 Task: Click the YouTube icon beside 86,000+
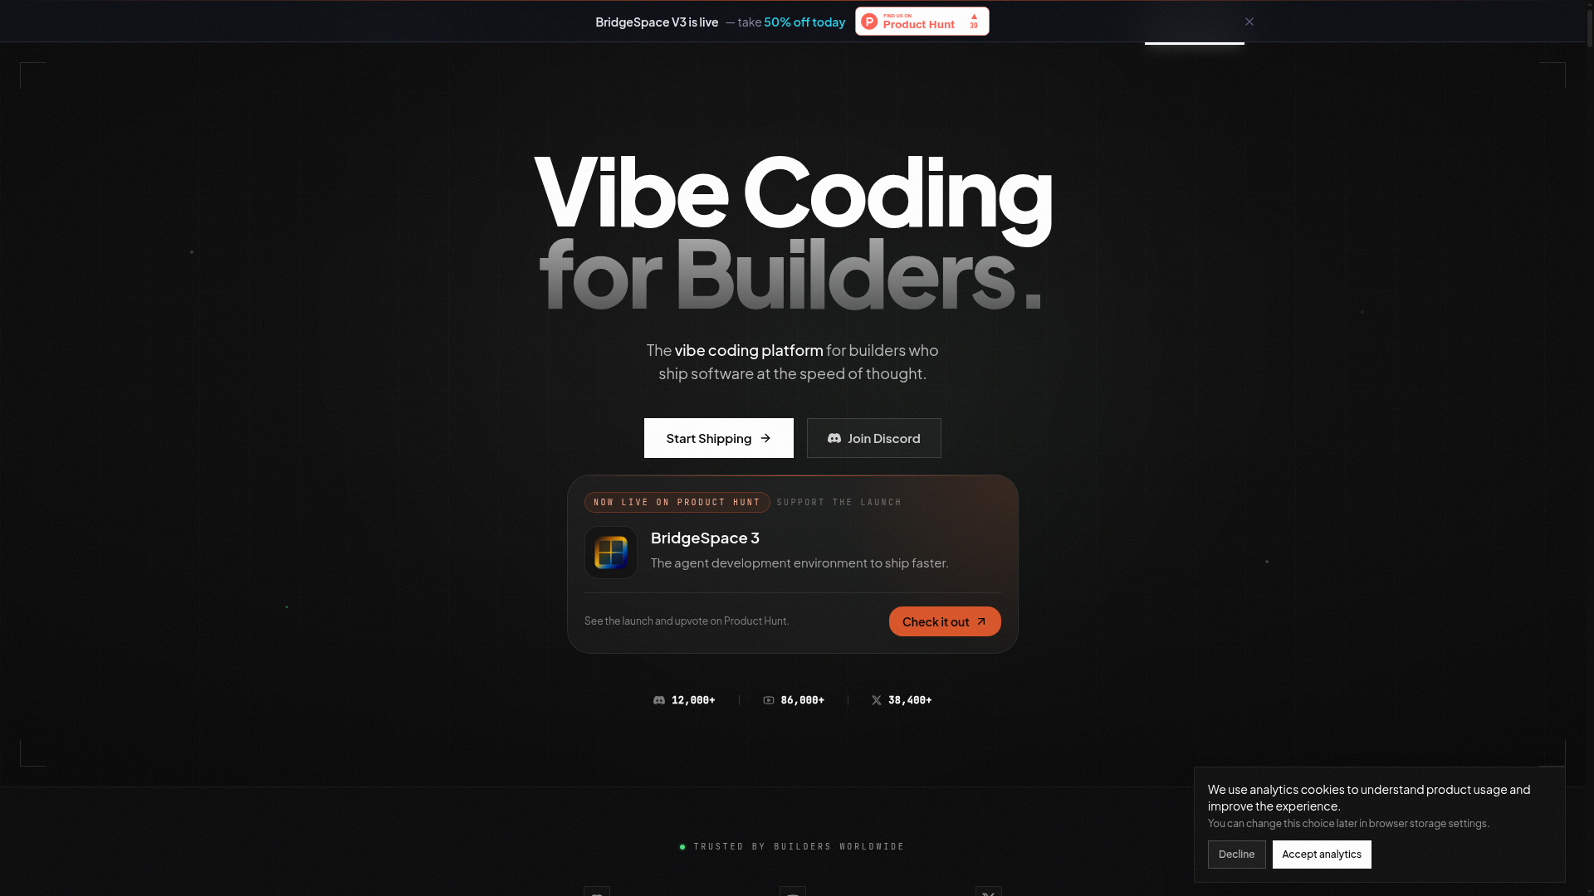(x=769, y=700)
